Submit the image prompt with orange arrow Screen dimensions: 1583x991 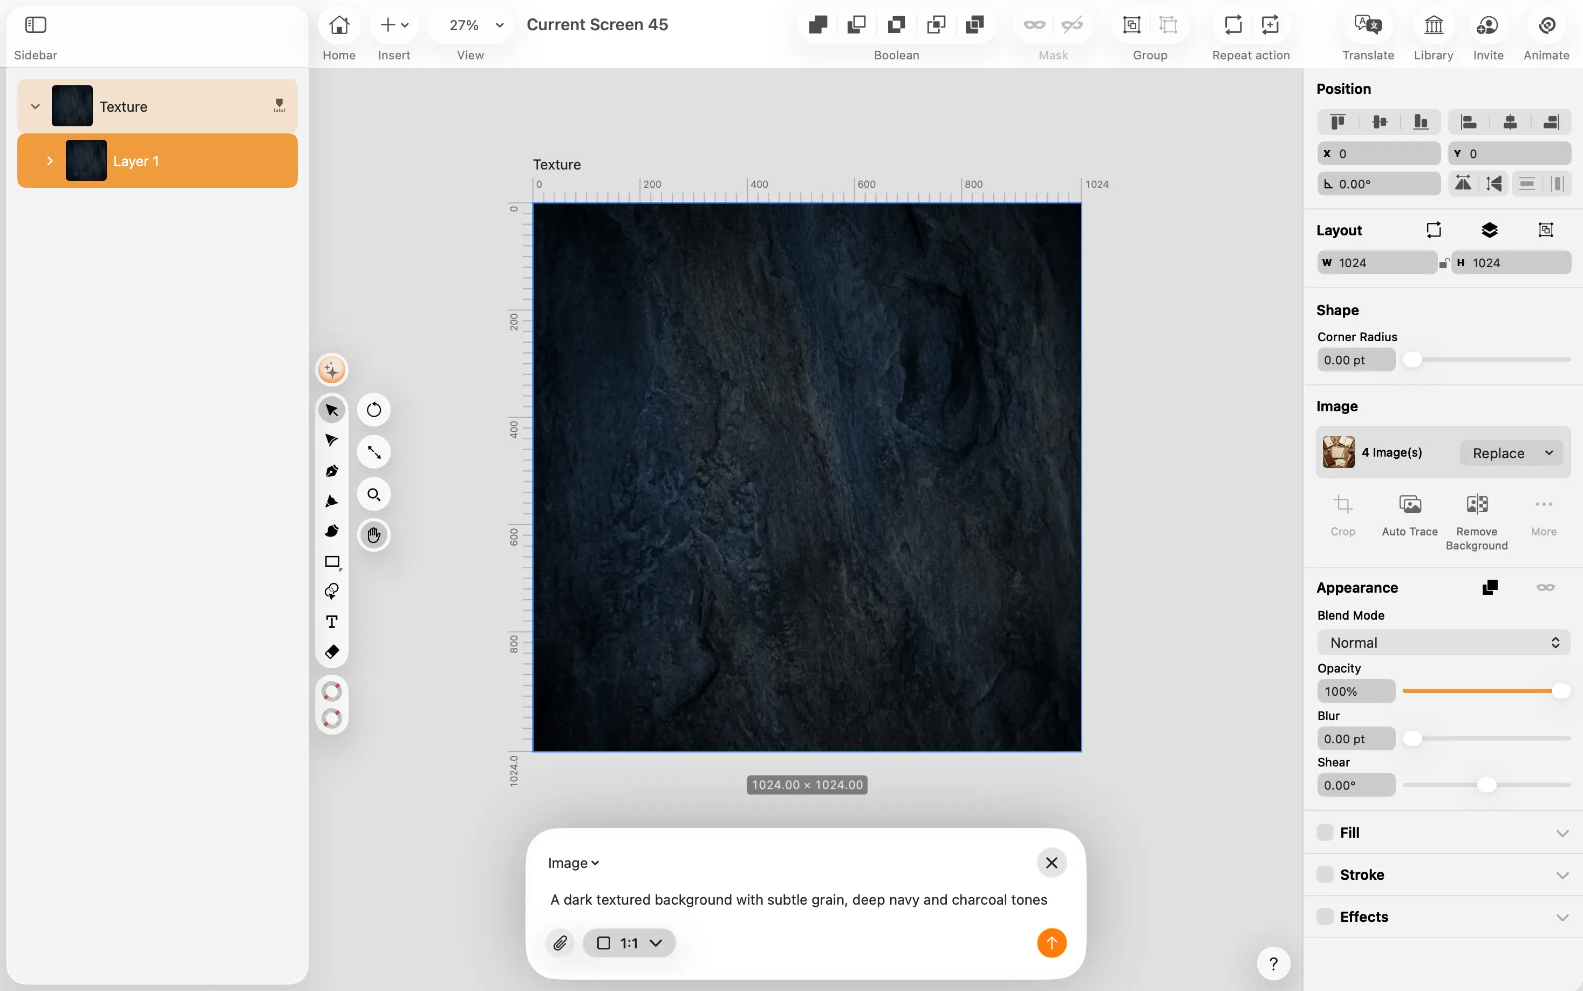point(1051,942)
